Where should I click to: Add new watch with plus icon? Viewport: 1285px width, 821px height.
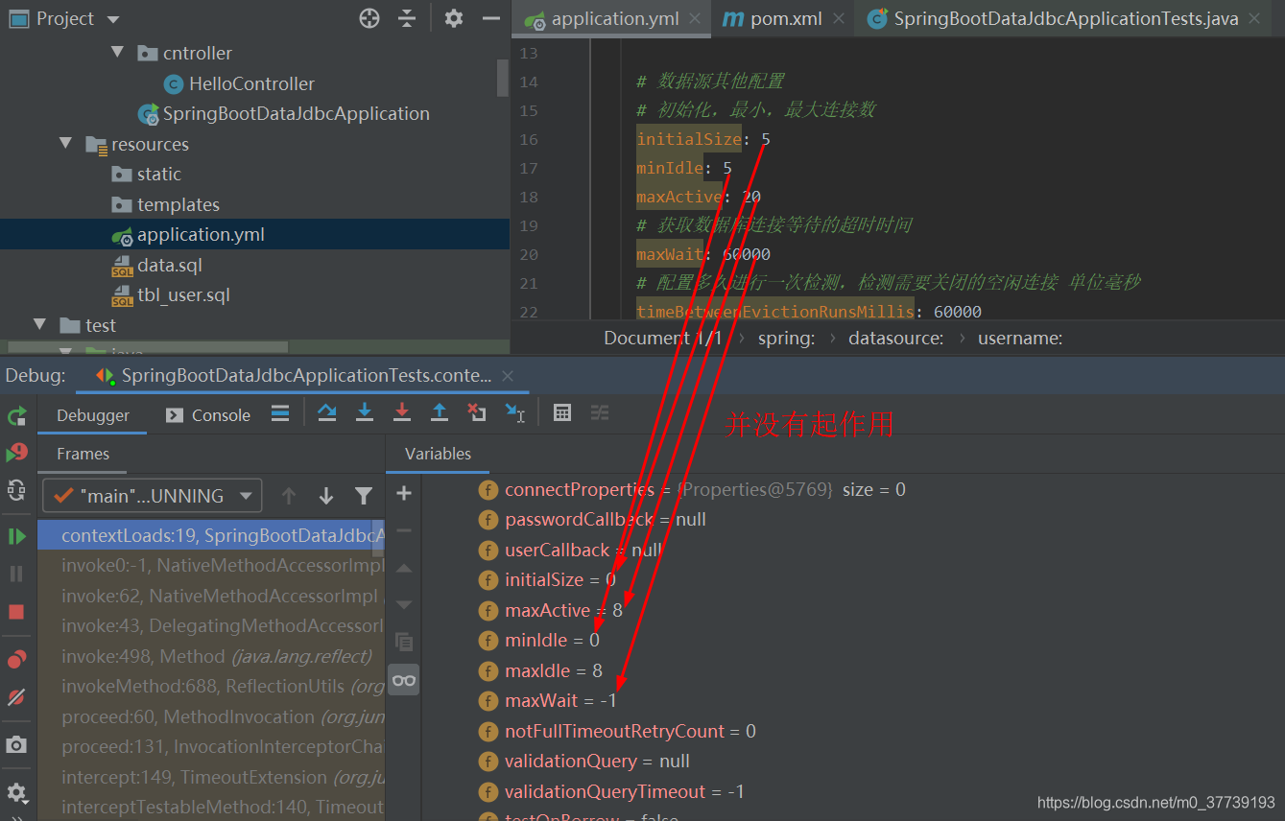click(x=404, y=493)
